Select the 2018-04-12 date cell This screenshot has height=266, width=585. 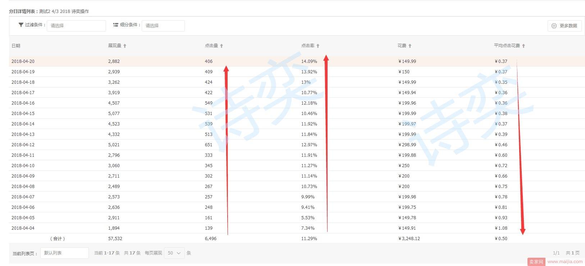pos(23,145)
